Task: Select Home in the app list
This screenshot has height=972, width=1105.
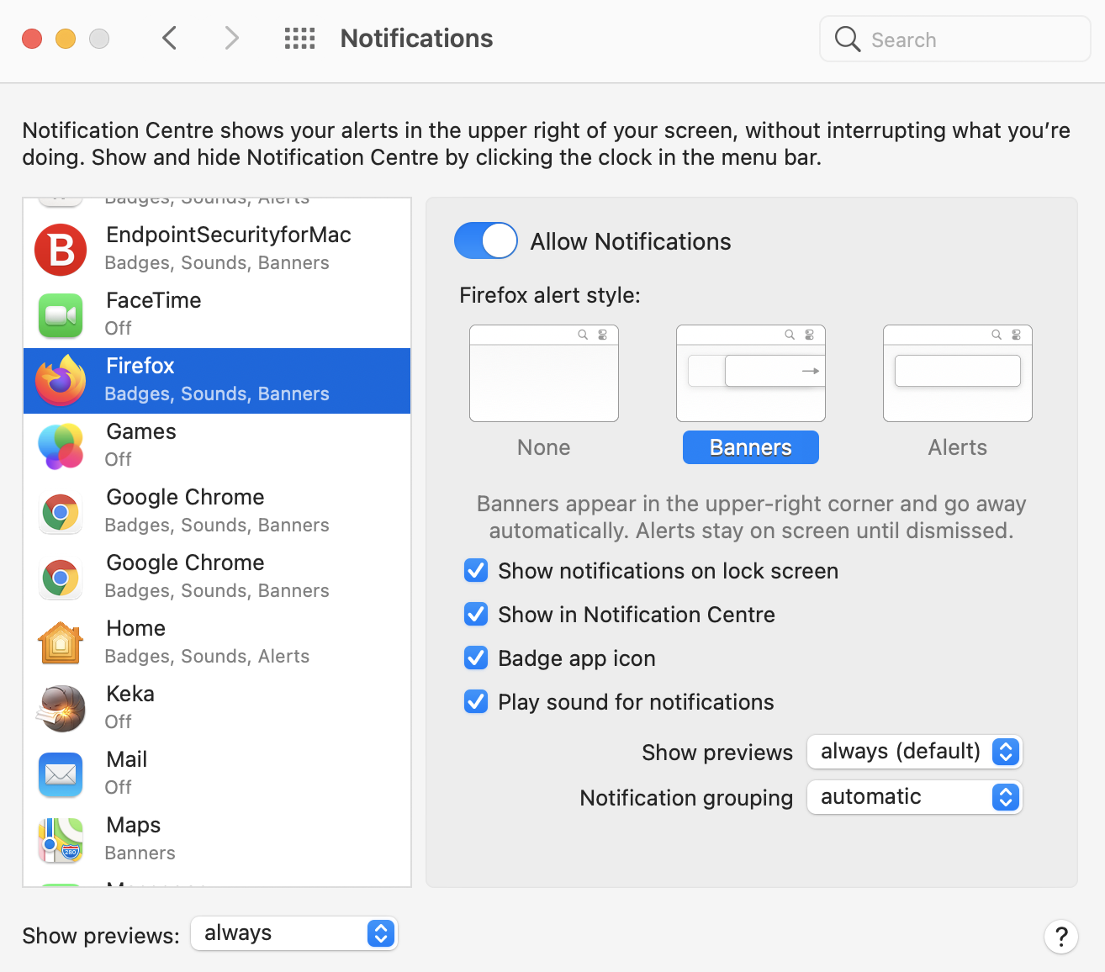Action: 217,643
